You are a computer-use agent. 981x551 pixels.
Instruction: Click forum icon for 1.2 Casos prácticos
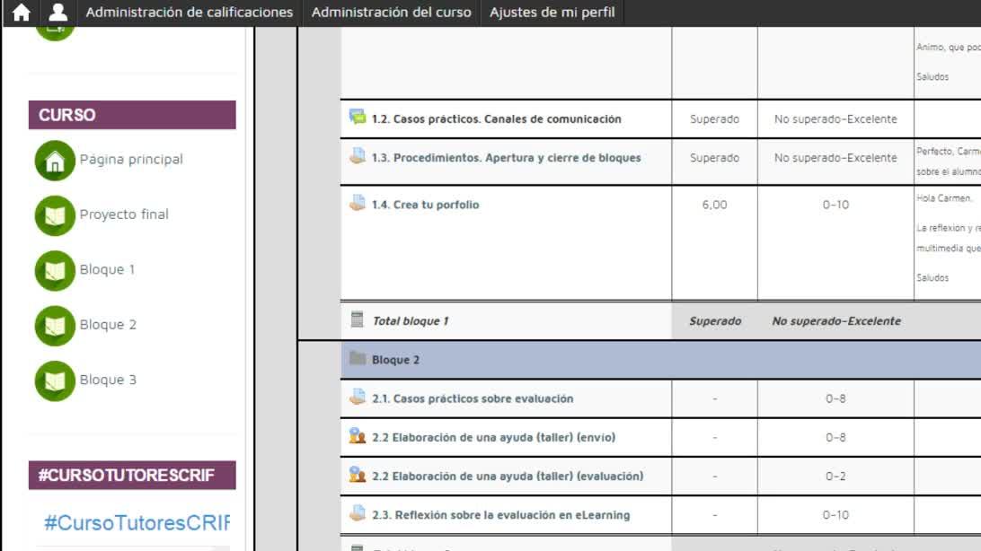[x=358, y=117]
